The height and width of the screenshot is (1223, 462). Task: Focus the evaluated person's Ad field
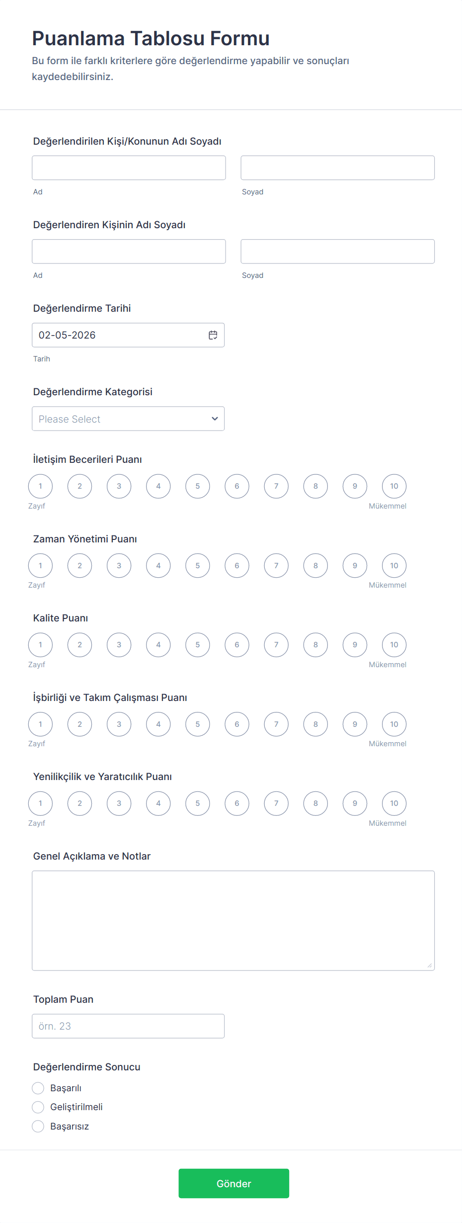(x=129, y=168)
